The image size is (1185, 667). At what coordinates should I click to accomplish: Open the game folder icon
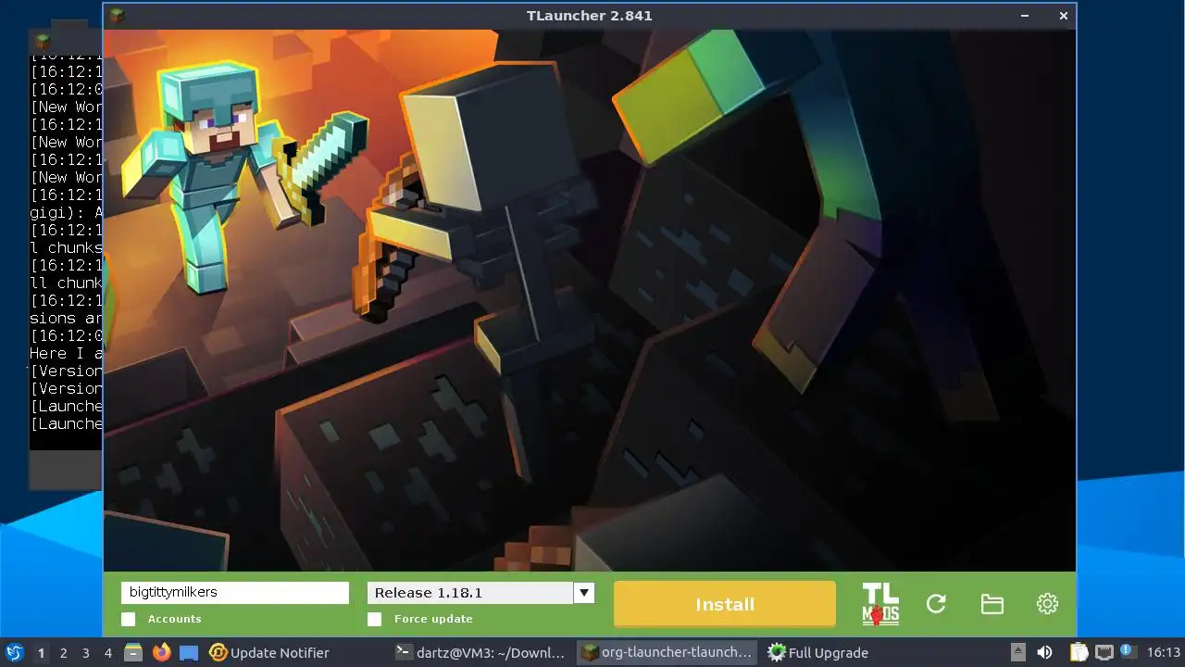coord(992,604)
